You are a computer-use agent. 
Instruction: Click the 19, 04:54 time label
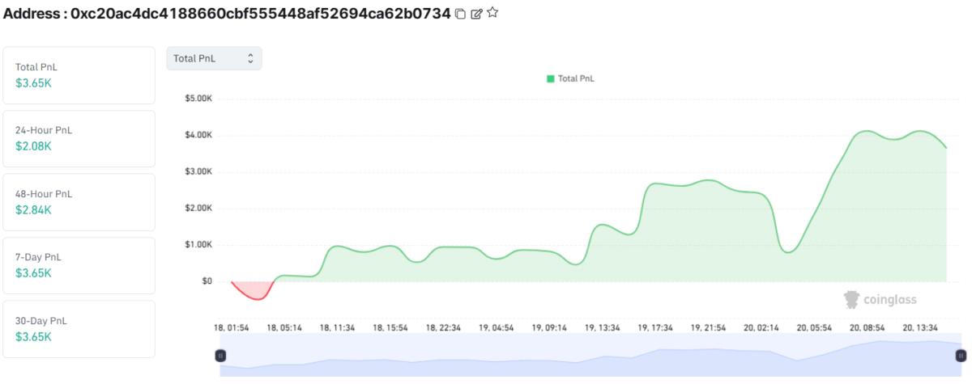497,327
